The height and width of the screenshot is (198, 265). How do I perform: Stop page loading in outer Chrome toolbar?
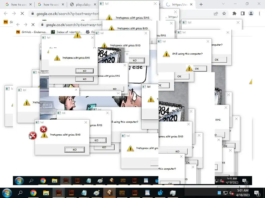point(22,13)
